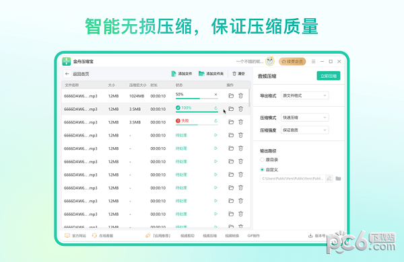Open the 视频剪切 recommended app
This screenshot has width=404, height=262.
click(x=187, y=236)
